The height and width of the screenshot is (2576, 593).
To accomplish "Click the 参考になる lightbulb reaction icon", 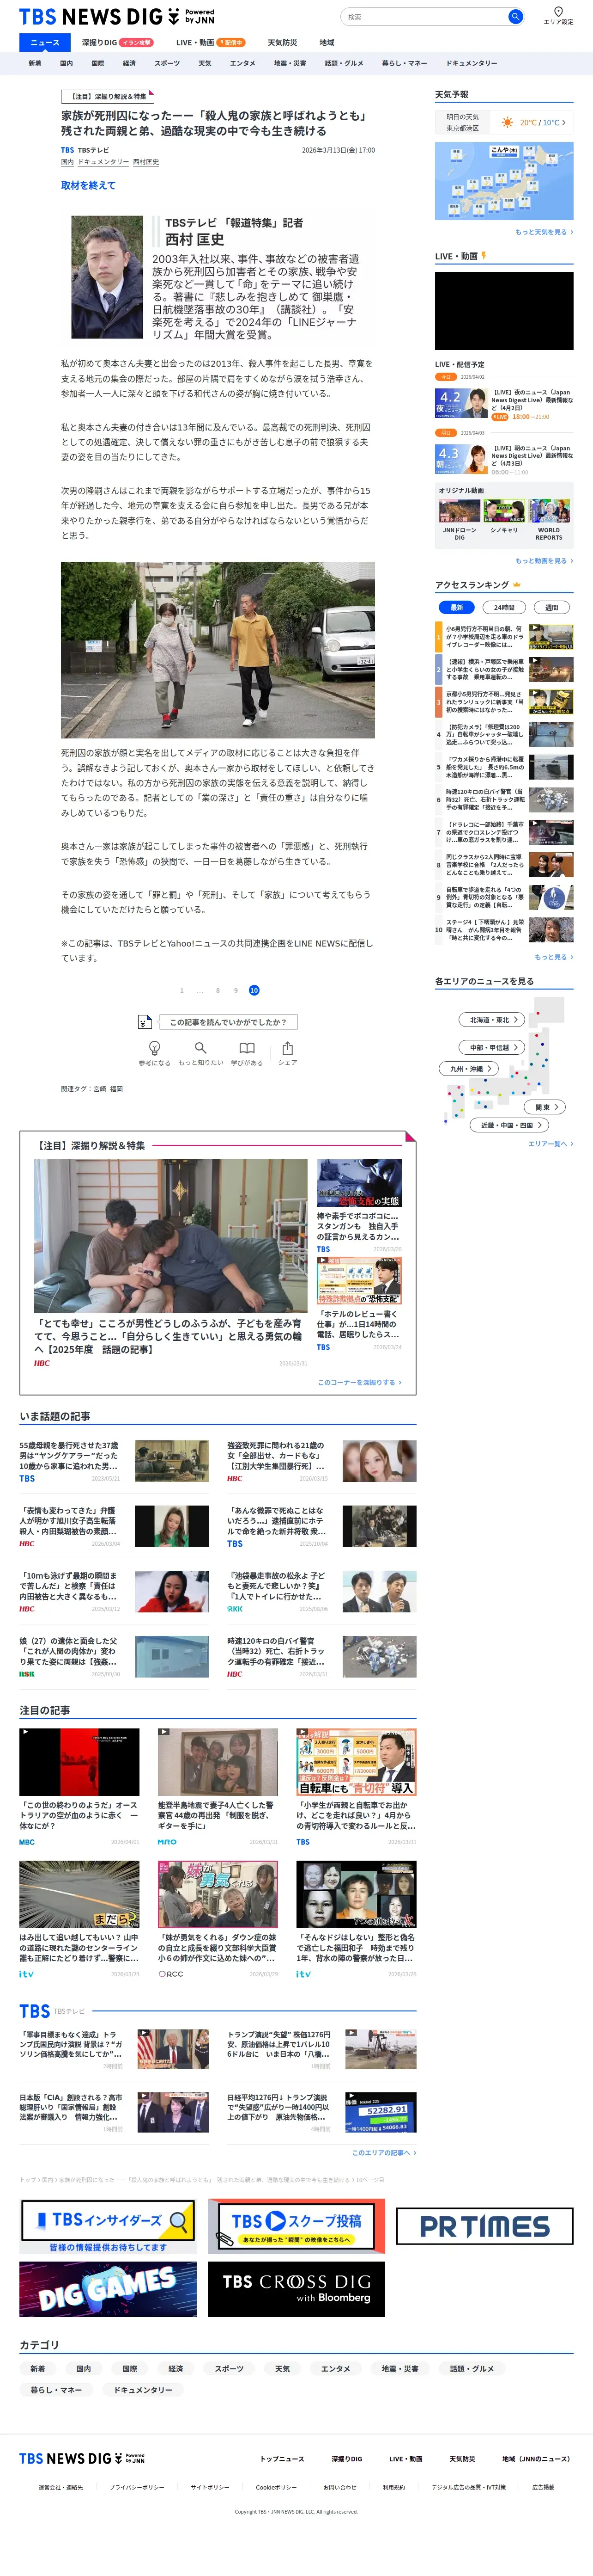I will click(x=155, y=1047).
